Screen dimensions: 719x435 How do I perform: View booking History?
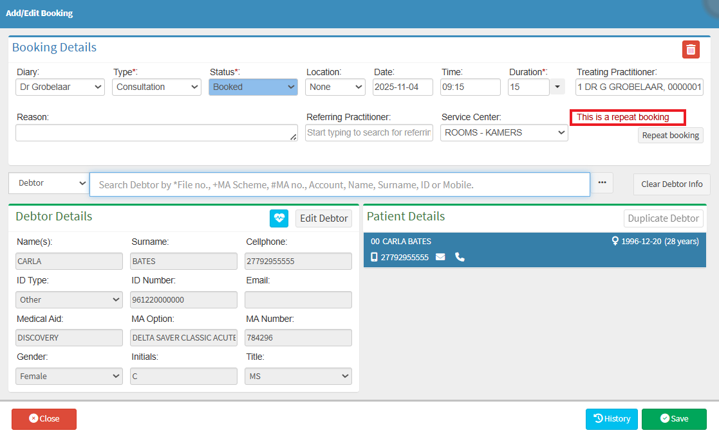pos(612,419)
